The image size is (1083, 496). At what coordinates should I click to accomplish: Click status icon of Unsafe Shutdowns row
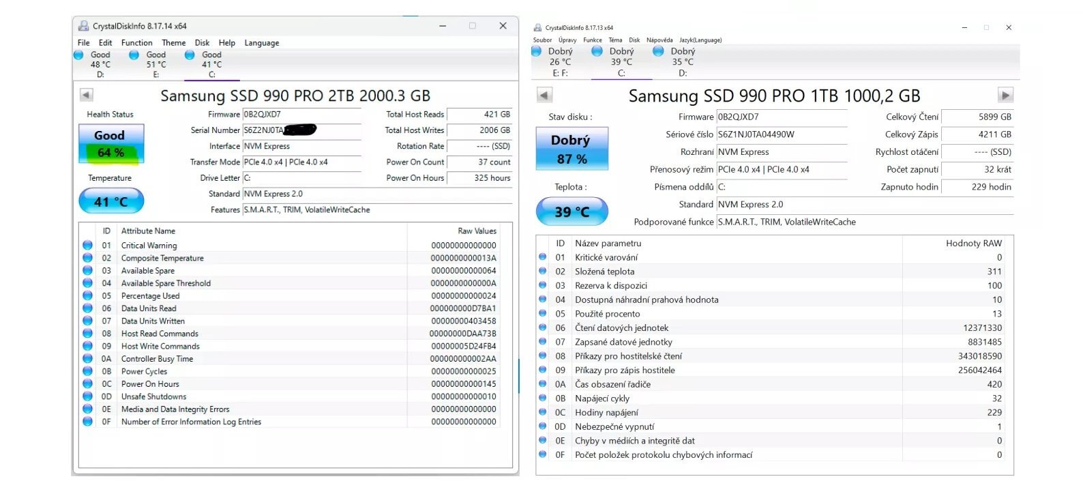[x=87, y=396]
